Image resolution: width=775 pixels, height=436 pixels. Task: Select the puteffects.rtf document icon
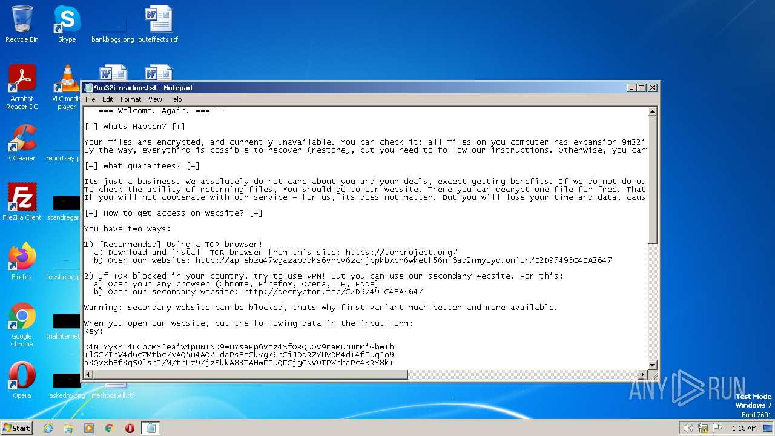(158, 24)
